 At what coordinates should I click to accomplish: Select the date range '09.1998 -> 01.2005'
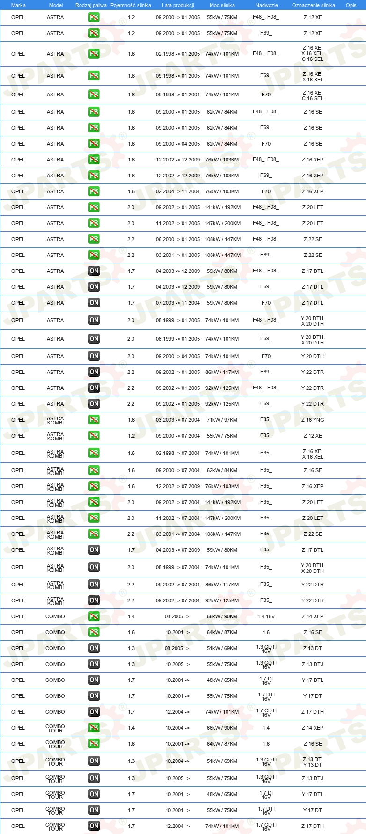178,76
